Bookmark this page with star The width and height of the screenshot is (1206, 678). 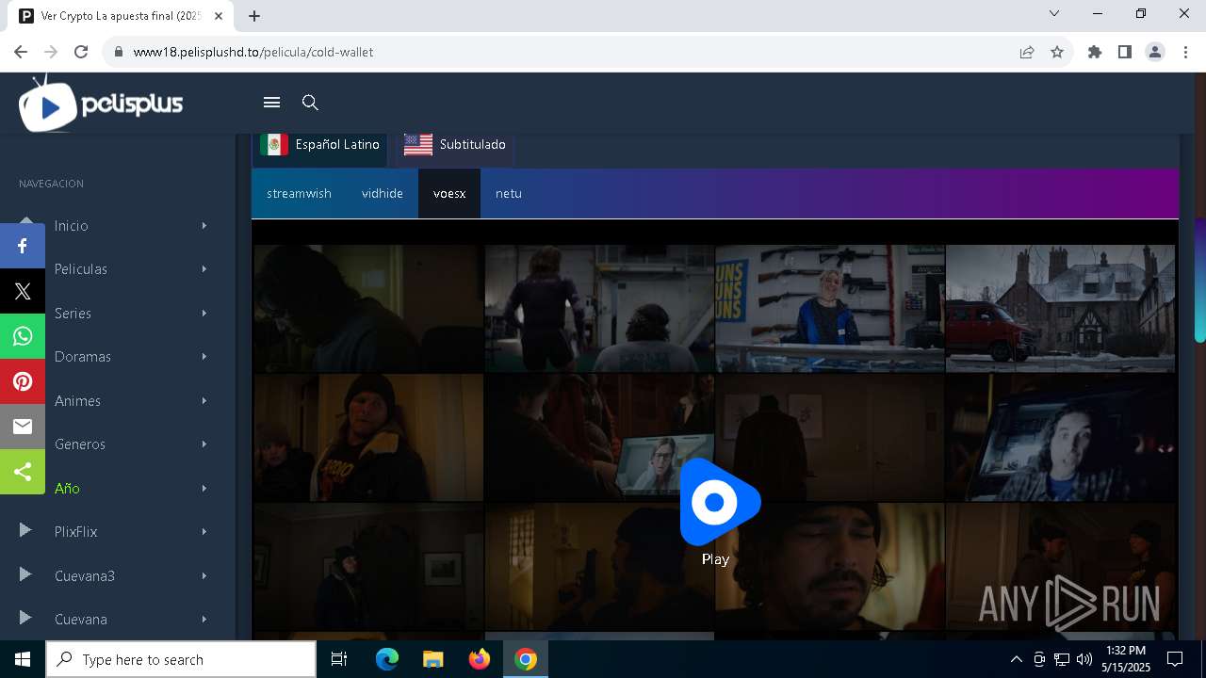point(1057,52)
